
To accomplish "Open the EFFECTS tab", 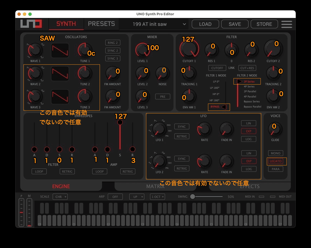I will coord(250,186).
